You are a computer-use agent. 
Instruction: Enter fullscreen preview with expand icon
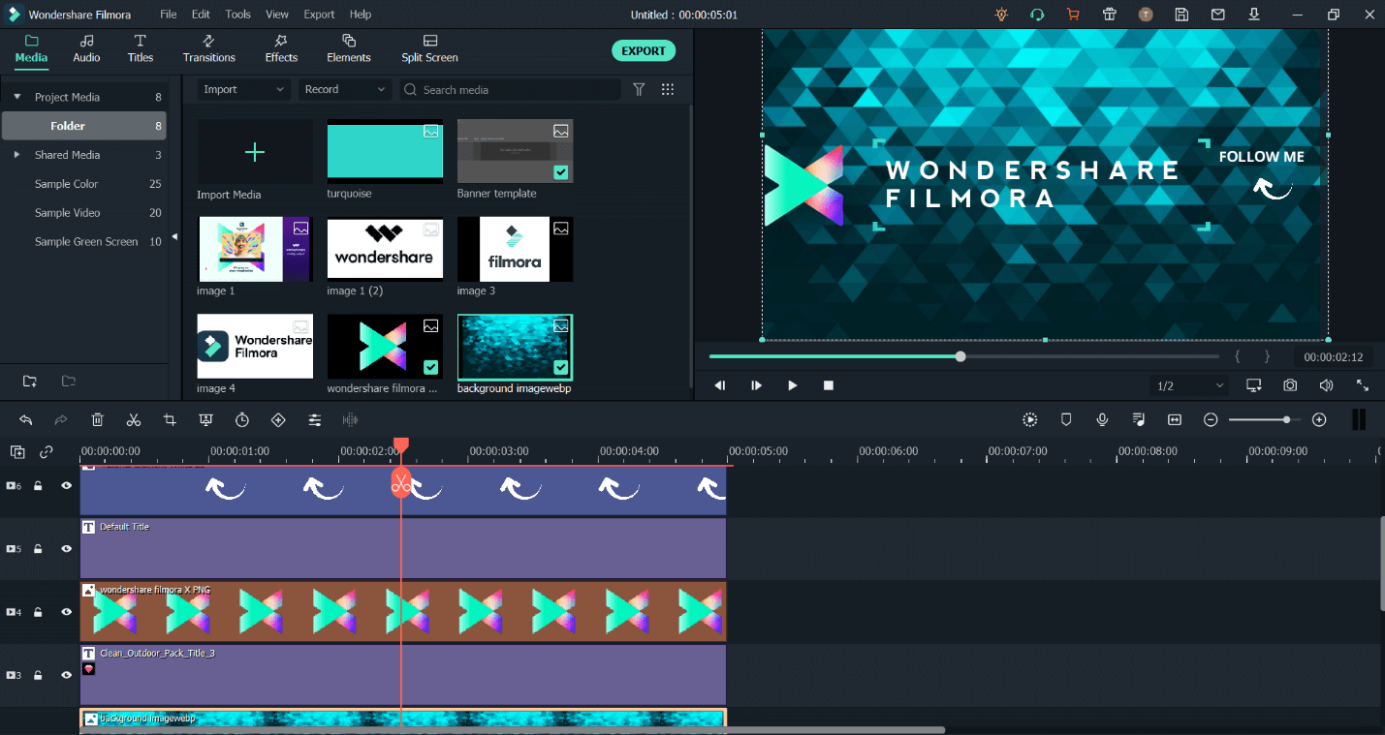(x=1363, y=385)
